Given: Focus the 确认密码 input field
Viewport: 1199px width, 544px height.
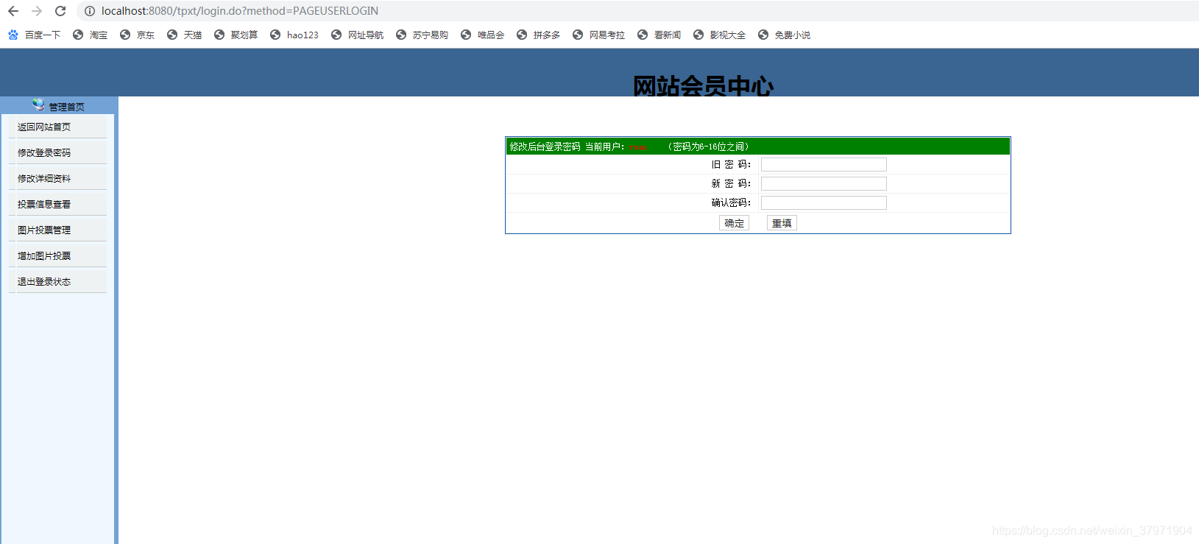Looking at the screenshot, I should pyautogui.click(x=824, y=203).
